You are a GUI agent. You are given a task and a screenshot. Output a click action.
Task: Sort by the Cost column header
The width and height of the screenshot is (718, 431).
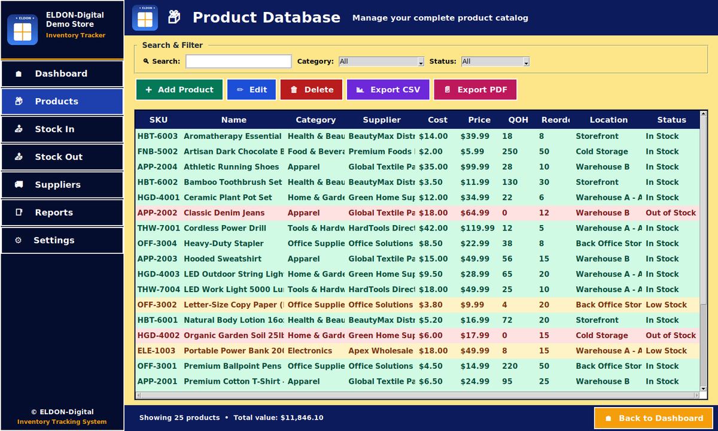(x=438, y=120)
